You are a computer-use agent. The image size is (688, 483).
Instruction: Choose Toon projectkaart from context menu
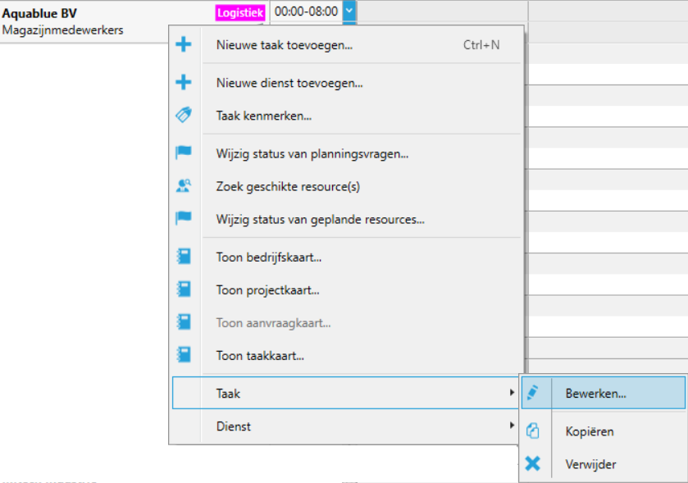267,289
